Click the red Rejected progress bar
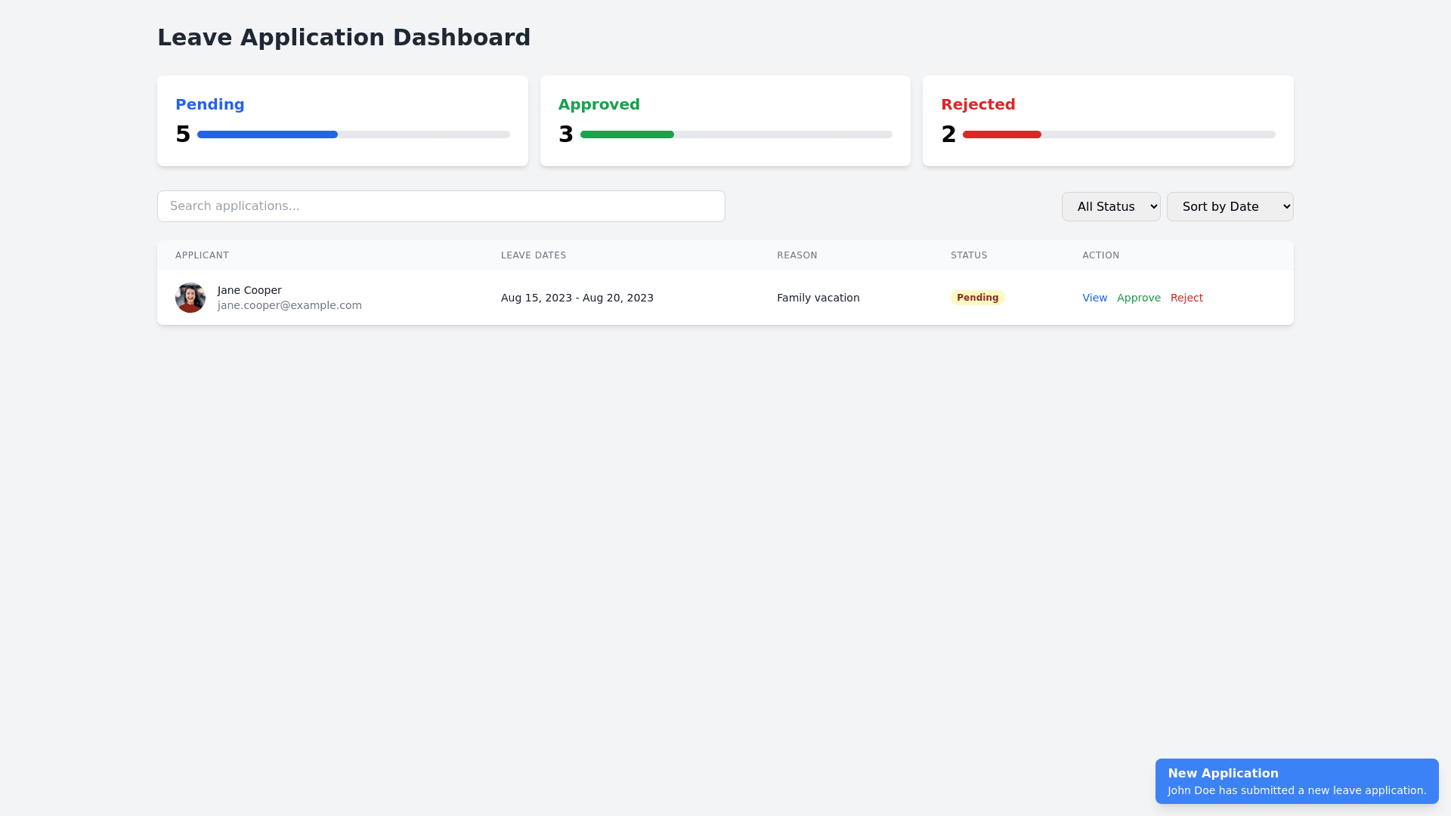 coord(1001,134)
